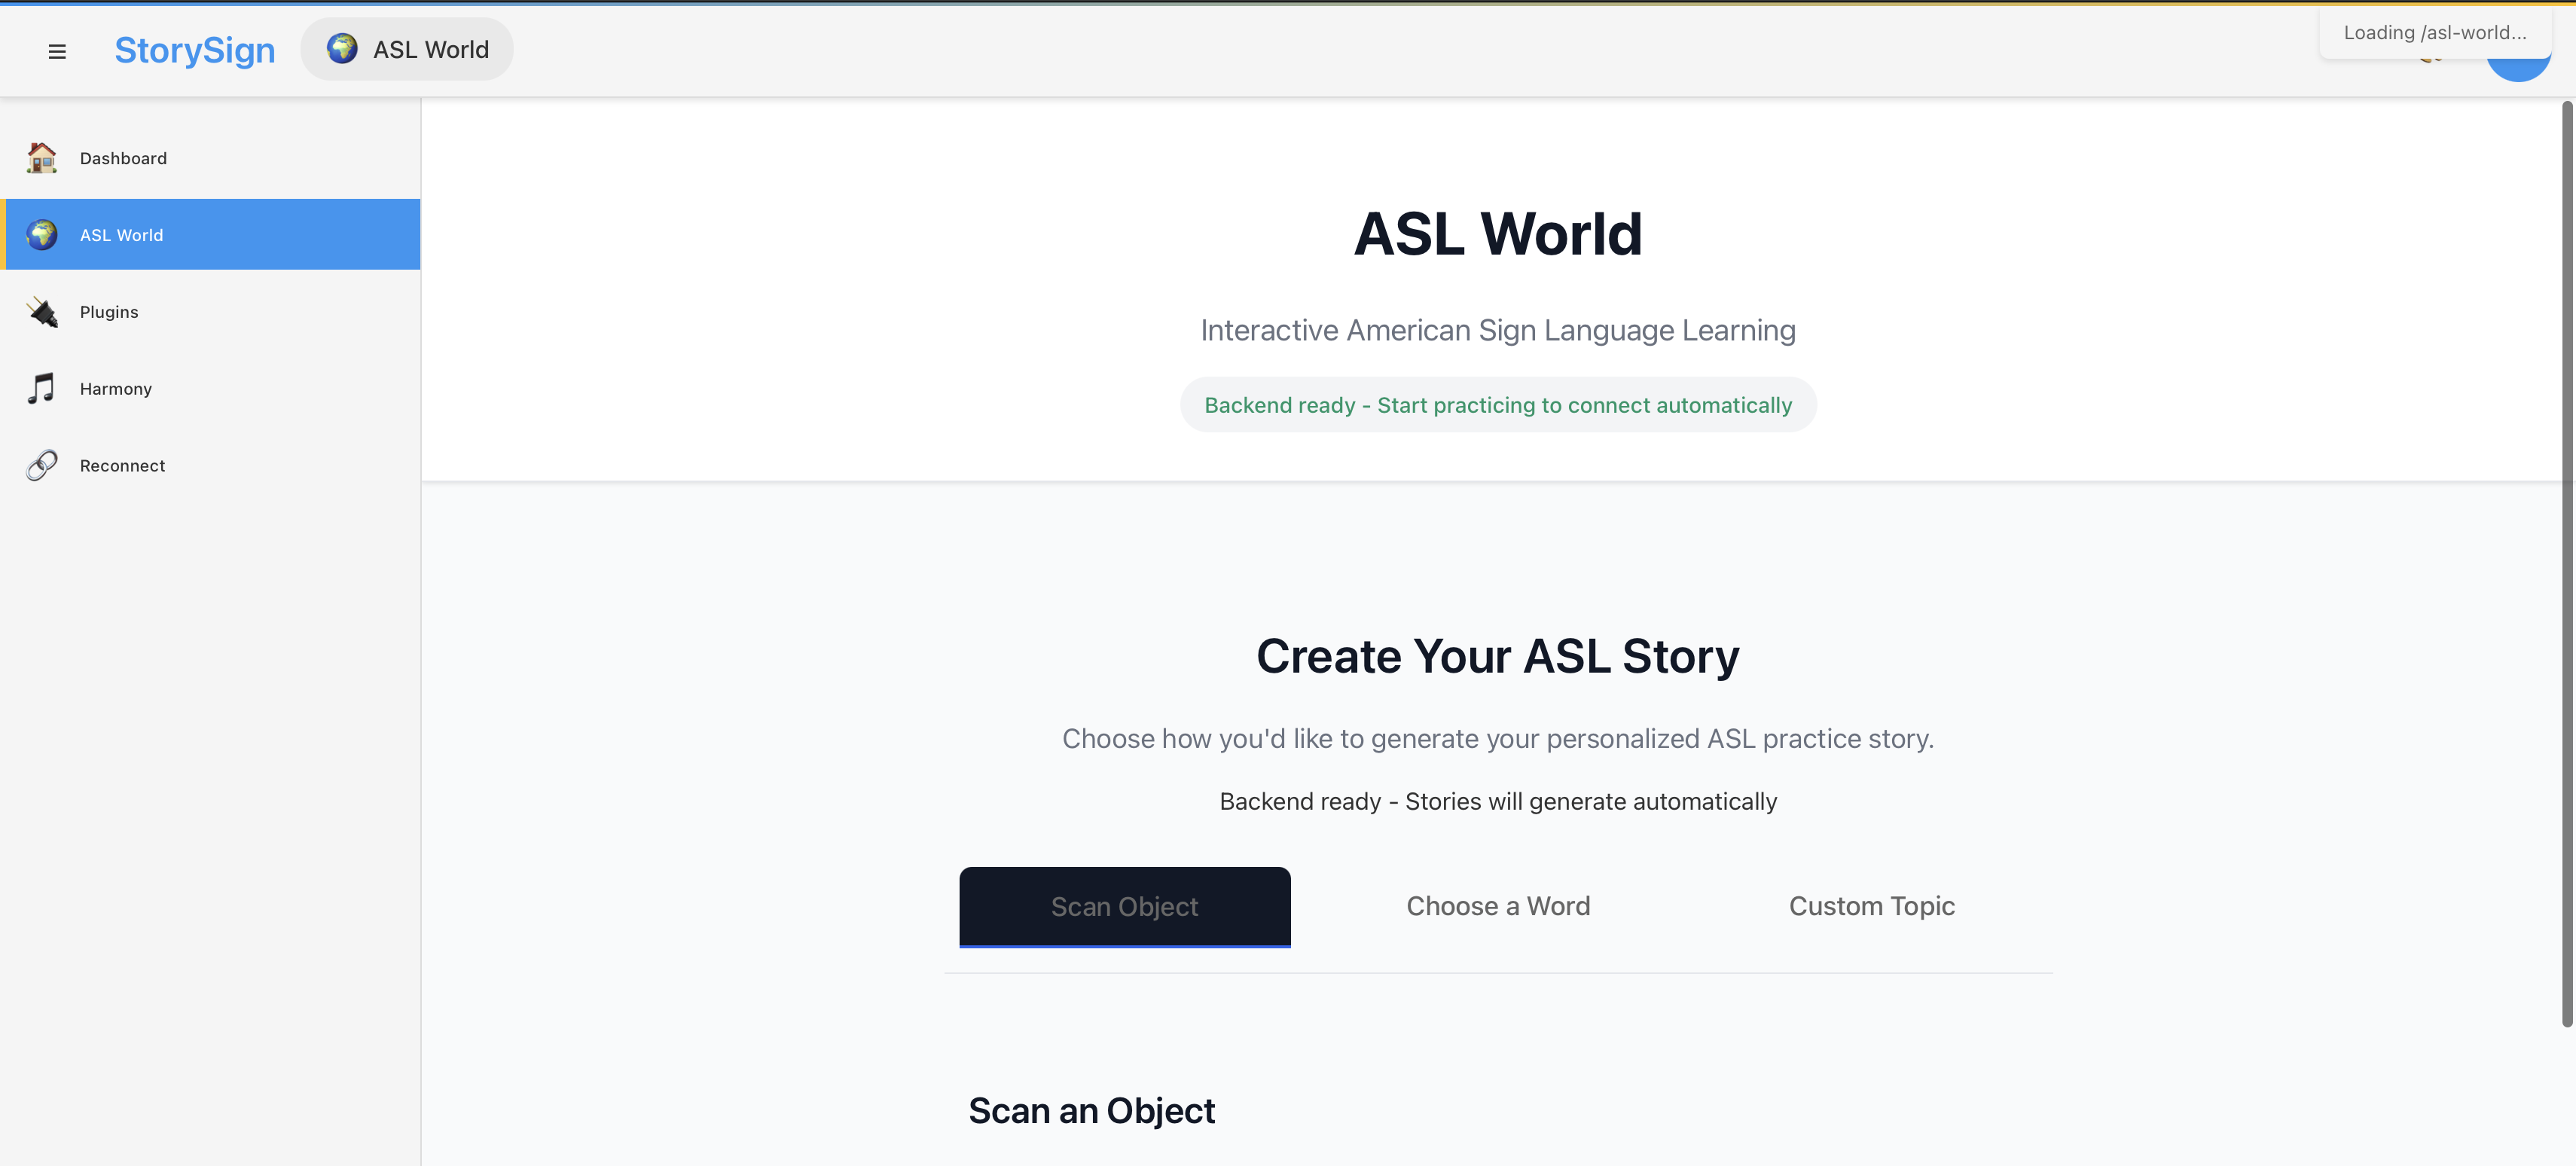Click the backend ready status banner

[x=1497, y=405]
